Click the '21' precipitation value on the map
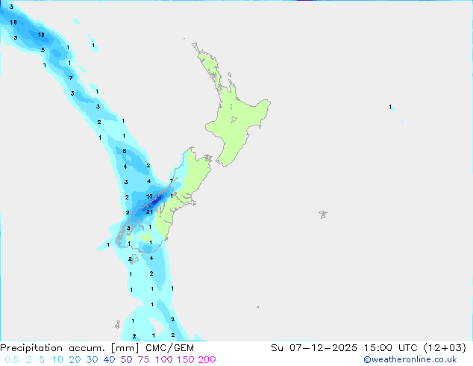Viewport: 473px width, 366px height. pos(149,211)
